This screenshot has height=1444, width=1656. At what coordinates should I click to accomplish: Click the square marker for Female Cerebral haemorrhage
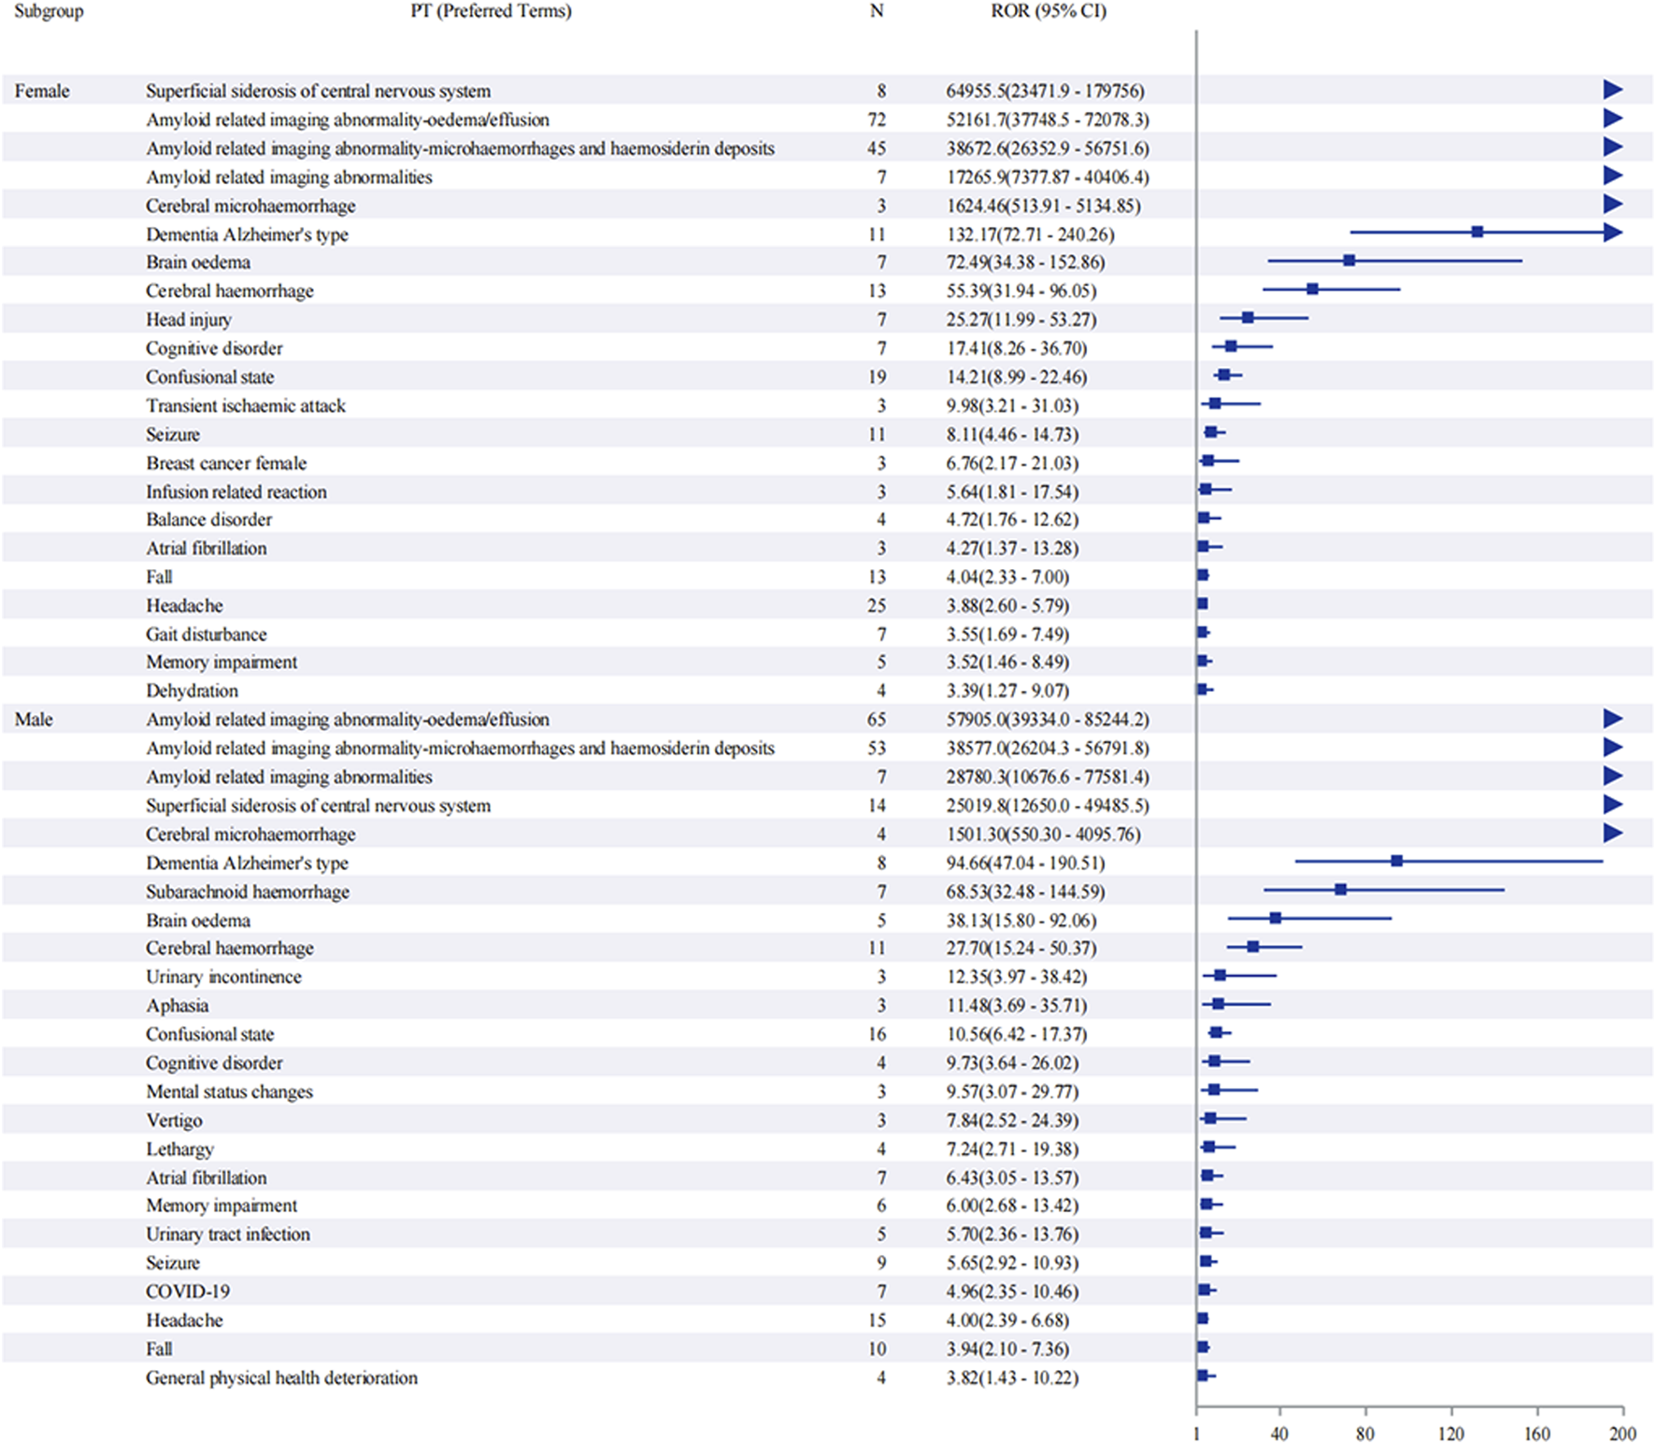point(1312,290)
